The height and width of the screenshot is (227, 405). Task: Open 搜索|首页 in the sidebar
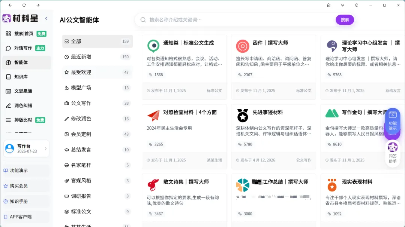click(26, 34)
